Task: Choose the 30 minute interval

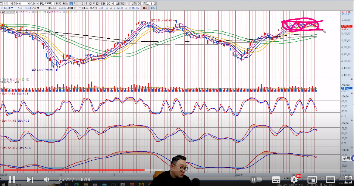Action: (97, 4)
